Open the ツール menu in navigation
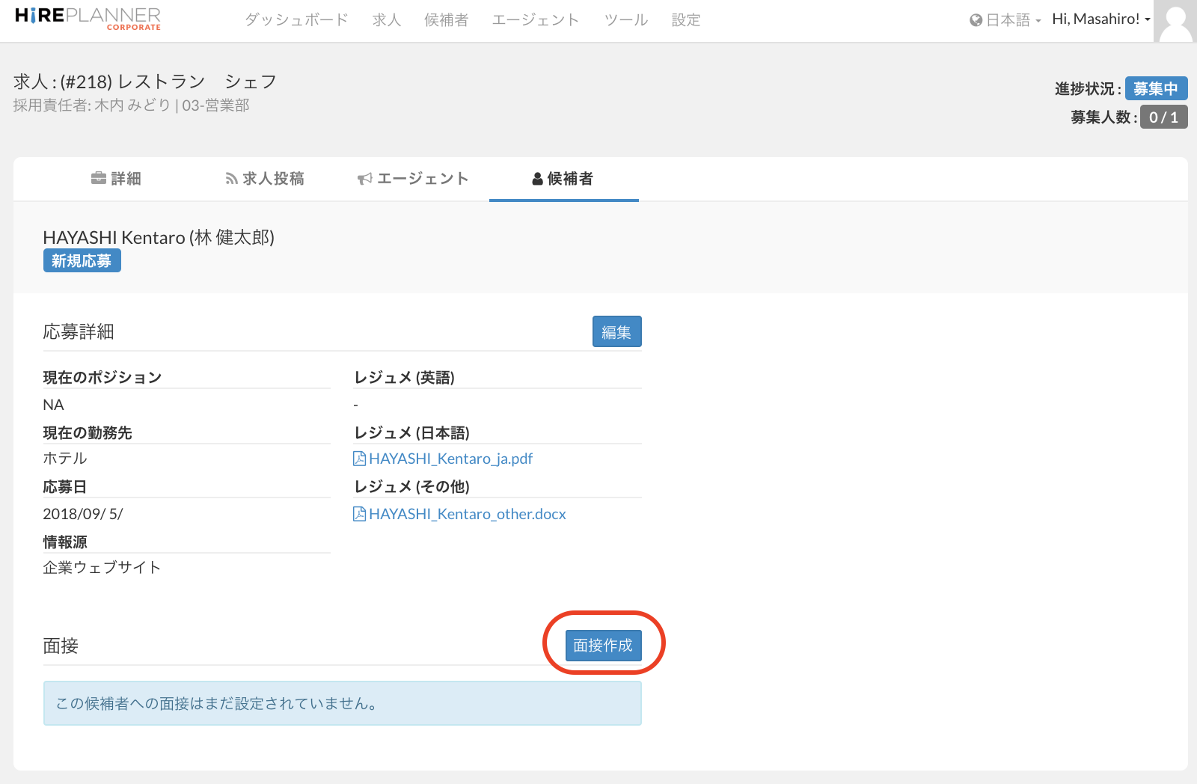Viewport: 1197px width, 784px height. pos(625,20)
